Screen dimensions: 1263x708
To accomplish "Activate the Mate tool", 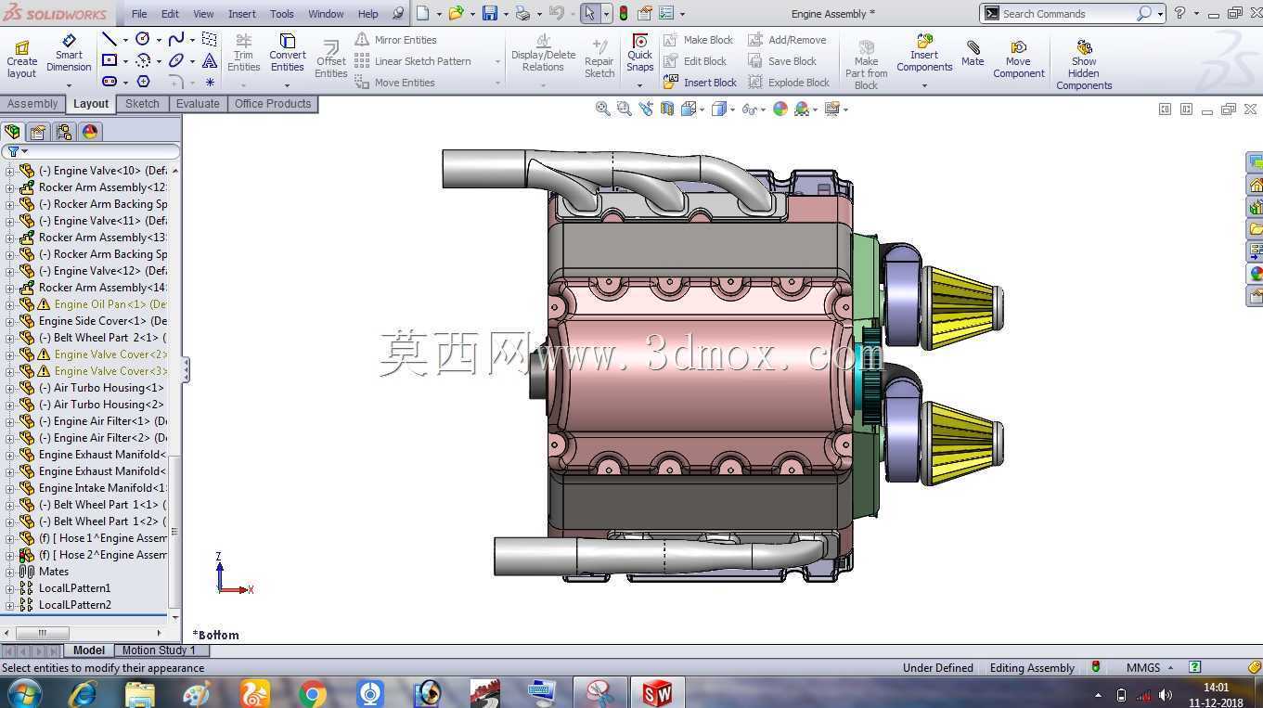I will (973, 53).
